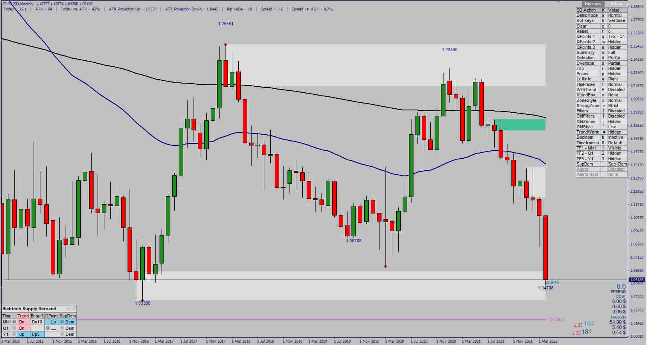Cycle the Strict StrongZone value
Image resolution: width=647 pixels, height=345 pixels.
coord(617,106)
